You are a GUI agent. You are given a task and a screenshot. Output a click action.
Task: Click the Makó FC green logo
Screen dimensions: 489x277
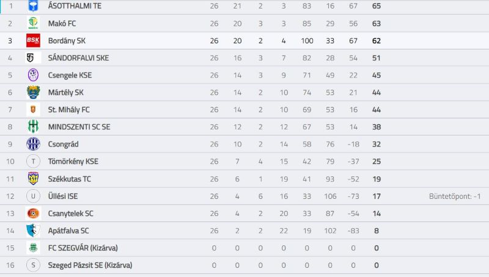(33, 23)
